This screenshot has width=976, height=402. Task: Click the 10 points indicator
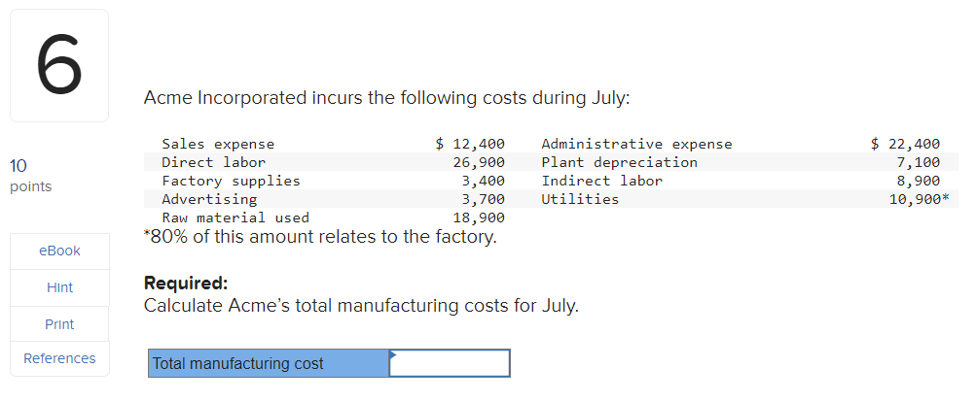[30, 175]
